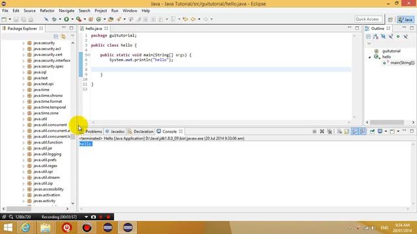
Task: Click the Clear Console icon
Action: 339,131
